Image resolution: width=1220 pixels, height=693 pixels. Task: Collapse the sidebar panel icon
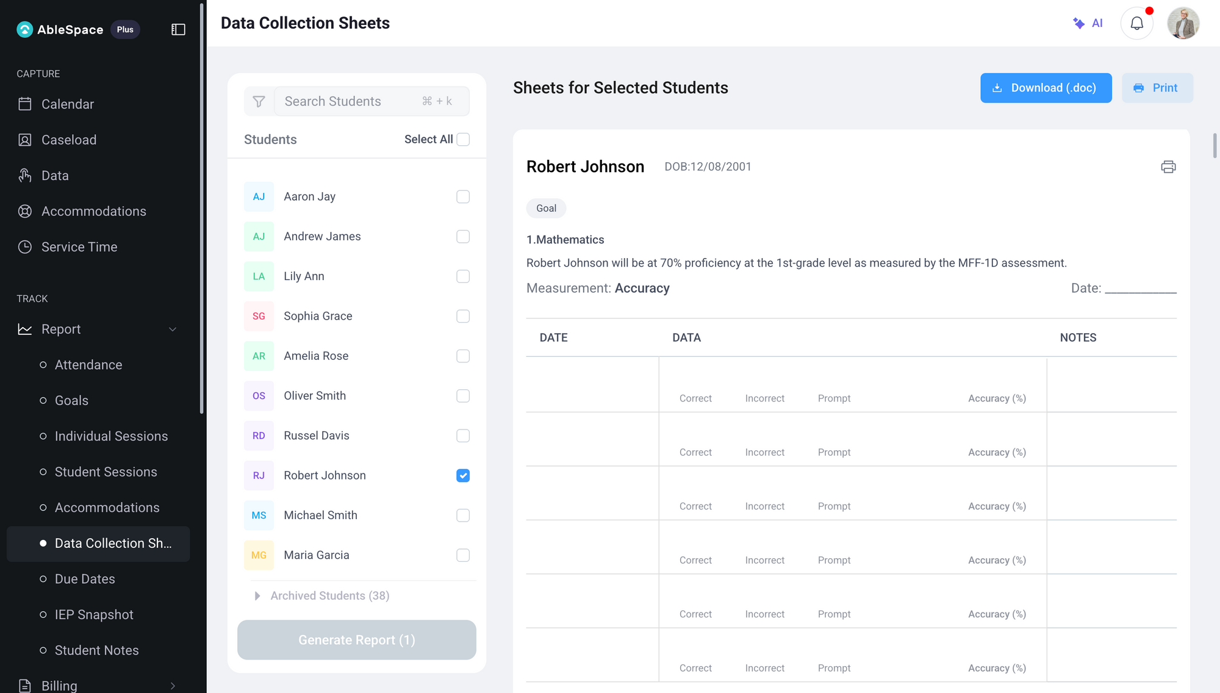[x=178, y=29]
